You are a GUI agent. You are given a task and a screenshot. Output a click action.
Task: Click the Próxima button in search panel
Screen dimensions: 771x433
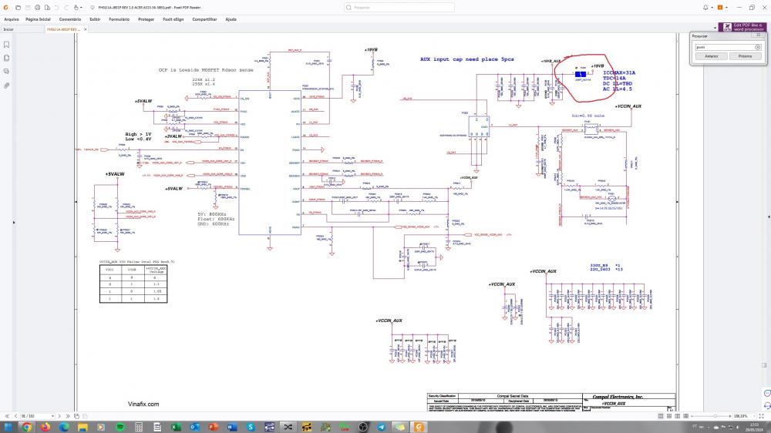click(x=745, y=56)
